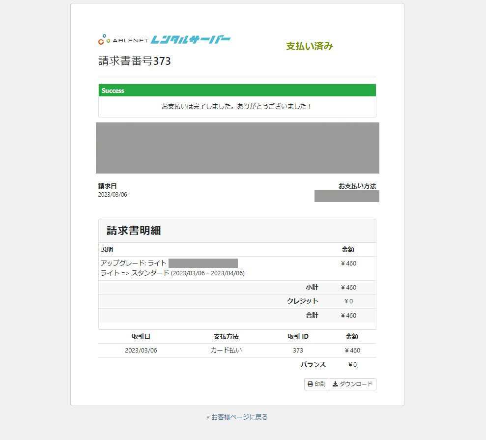Click the green Success banner header

(x=237, y=90)
